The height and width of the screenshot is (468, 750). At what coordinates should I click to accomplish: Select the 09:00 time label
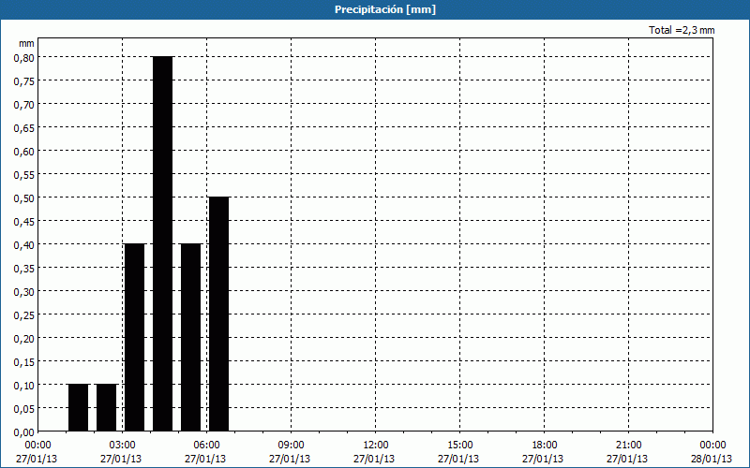pos(292,446)
